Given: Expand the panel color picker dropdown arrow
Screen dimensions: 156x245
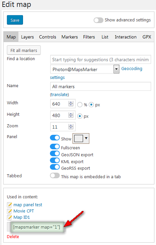Looking at the screenshot, I should click(x=86, y=138).
